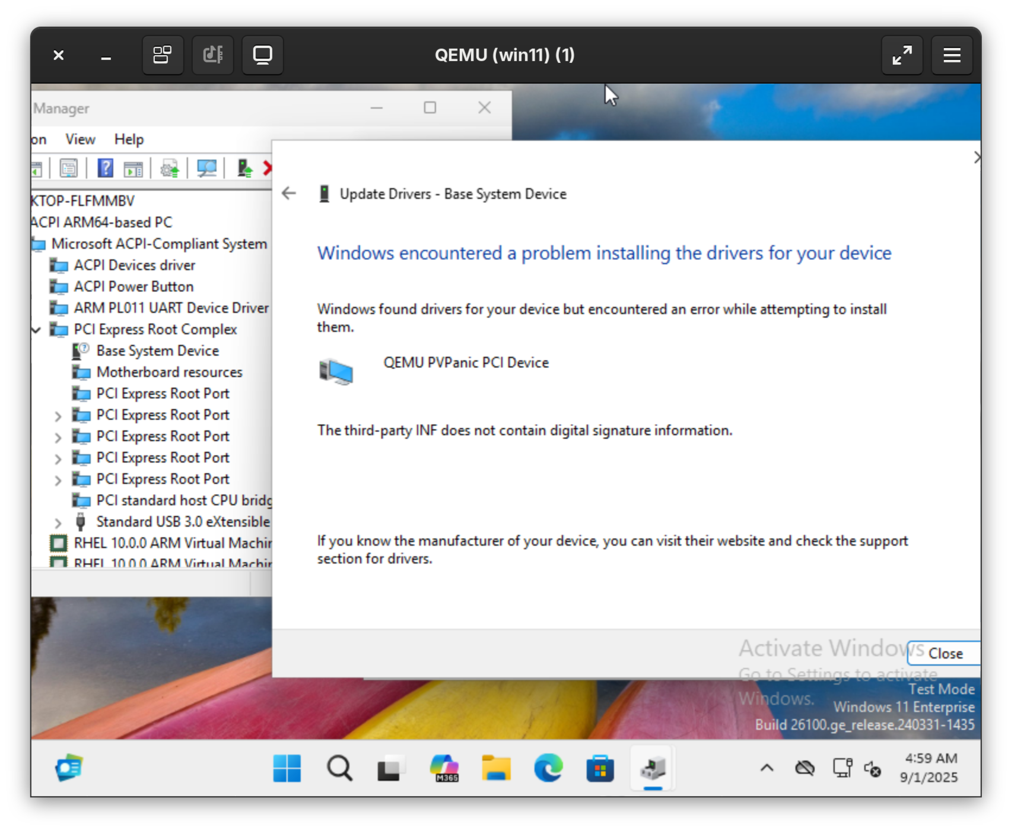1011x830 pixels.
Task: Click the blue Help question mark icon
Action: tap(105, 169)
